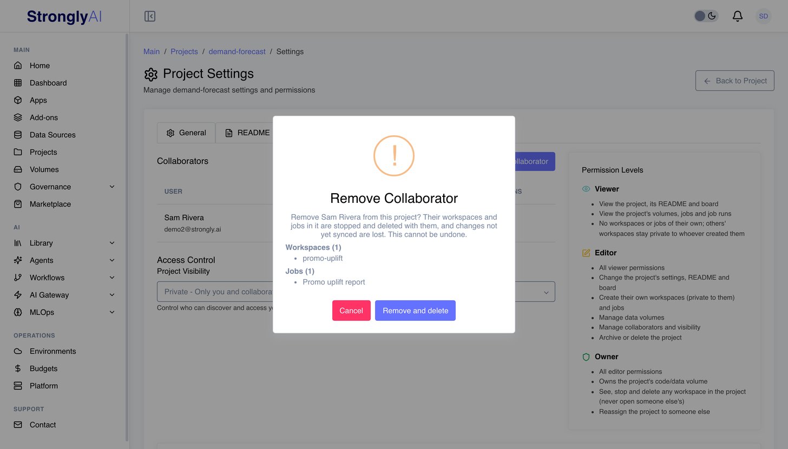Click the promo-uplift workspace entry

pyautogui.click(x=323, y=258)
